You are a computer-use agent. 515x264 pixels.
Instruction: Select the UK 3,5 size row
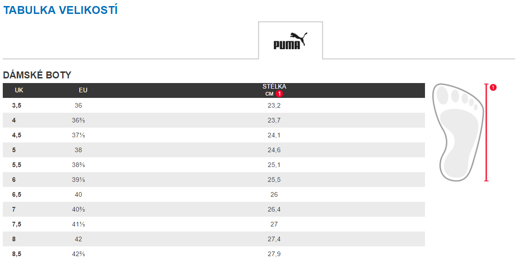tap(214, 105)
